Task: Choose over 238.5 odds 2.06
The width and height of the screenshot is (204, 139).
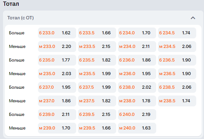Action: click(x=177, y=87)
